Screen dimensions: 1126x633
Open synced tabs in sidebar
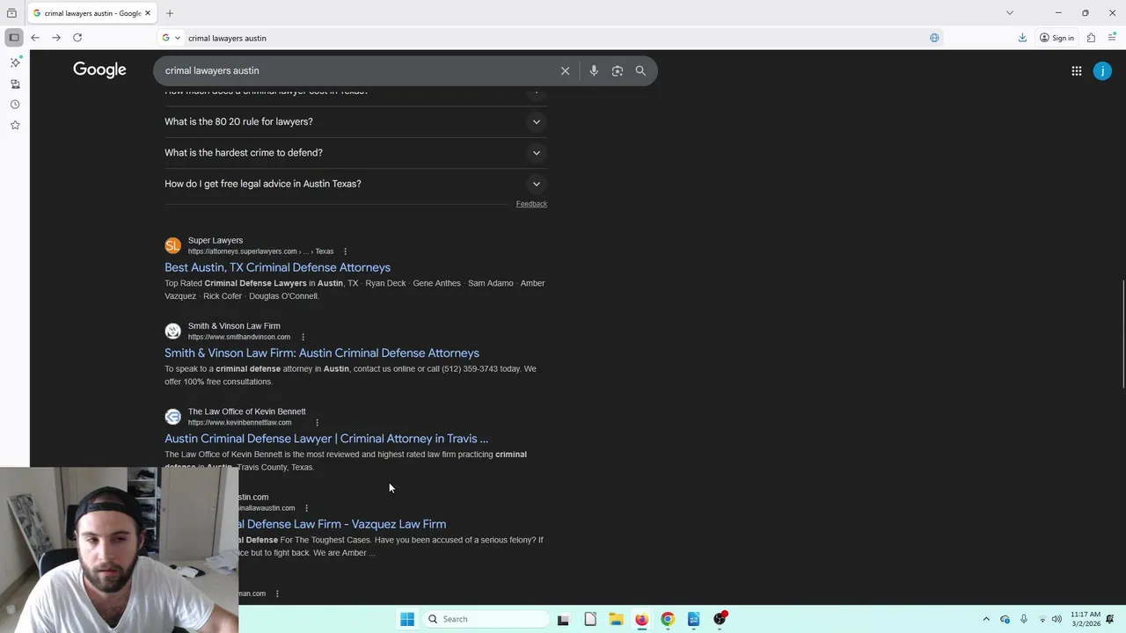15,84
